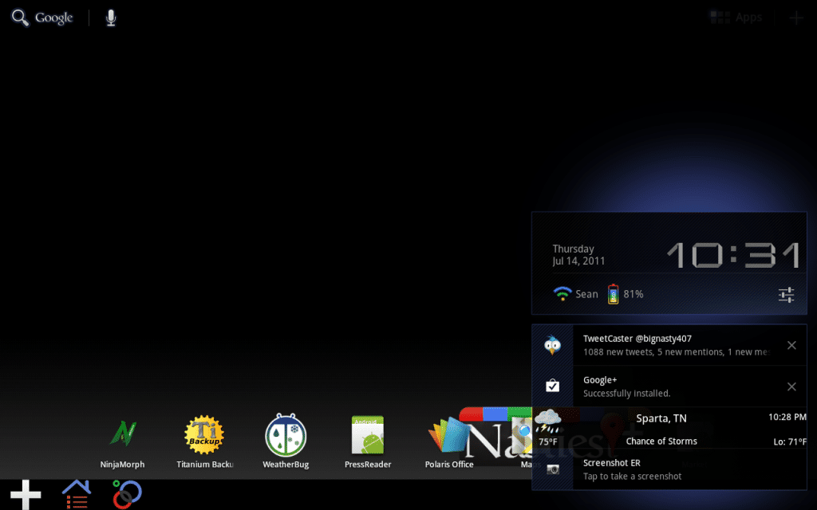Tap the Market shopping bag icon
This screenshot has height=510, width=817.
point(552,386)
